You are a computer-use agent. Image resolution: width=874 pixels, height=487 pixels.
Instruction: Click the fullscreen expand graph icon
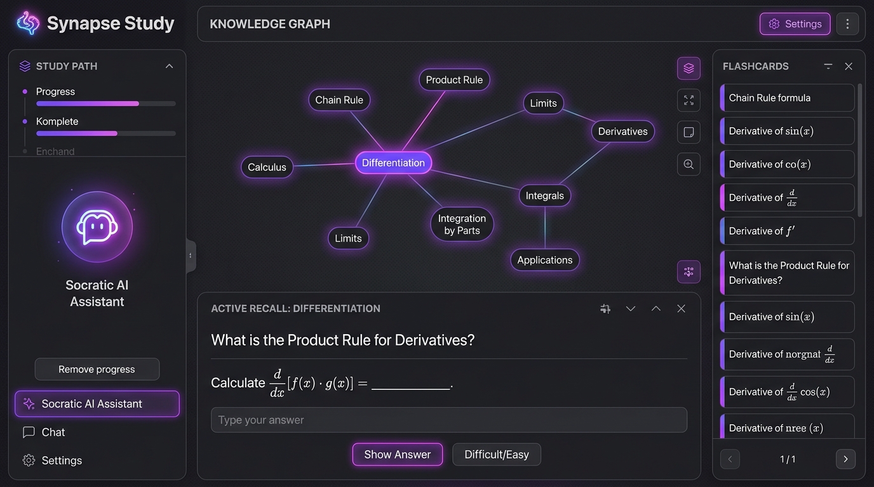(689, 100)
